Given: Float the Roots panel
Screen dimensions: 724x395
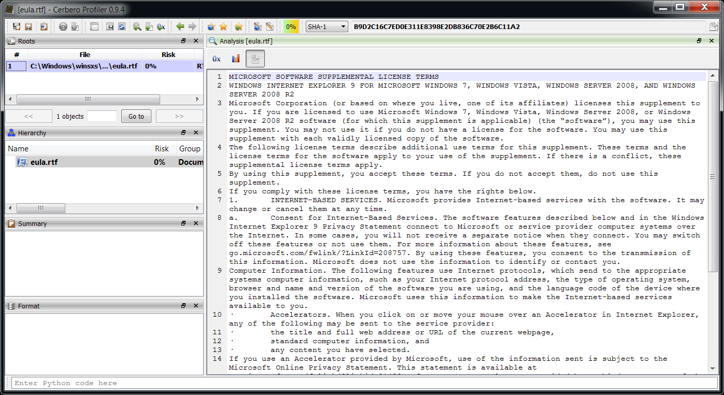Looking at the screenshot, I should pyautogui.click(x=183, y=41).
